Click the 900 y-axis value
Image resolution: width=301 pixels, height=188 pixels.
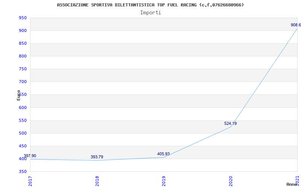click(23, 31)
